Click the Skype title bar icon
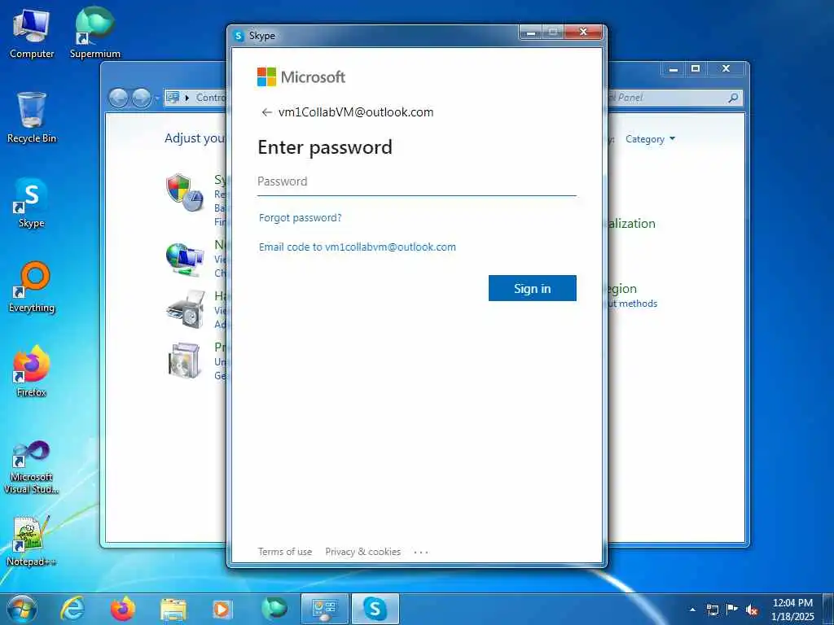 pos(239,36)
